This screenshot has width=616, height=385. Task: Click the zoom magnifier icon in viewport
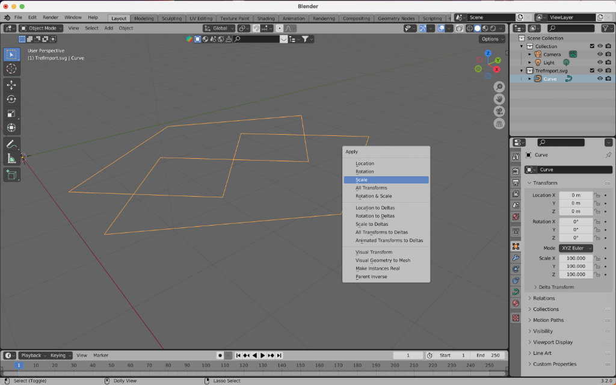499,86
